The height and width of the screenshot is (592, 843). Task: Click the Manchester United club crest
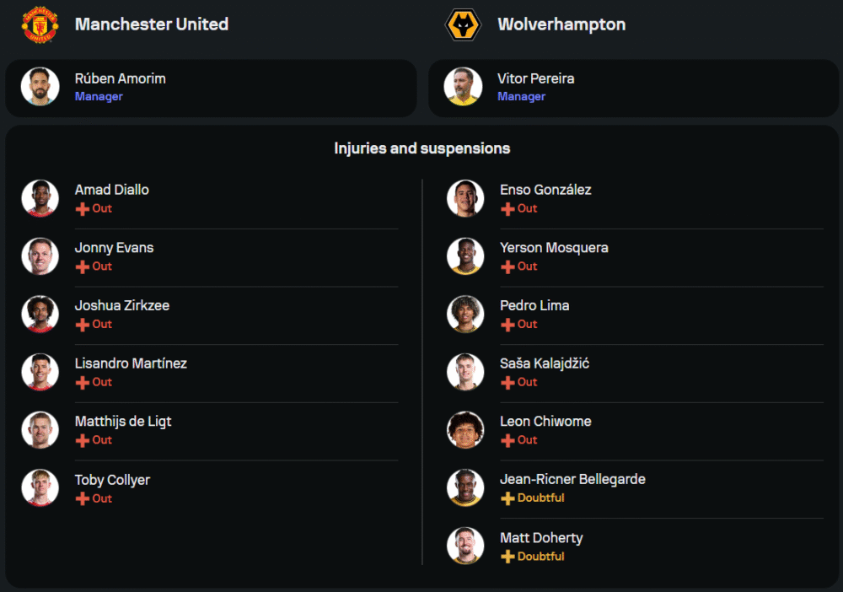40,24
